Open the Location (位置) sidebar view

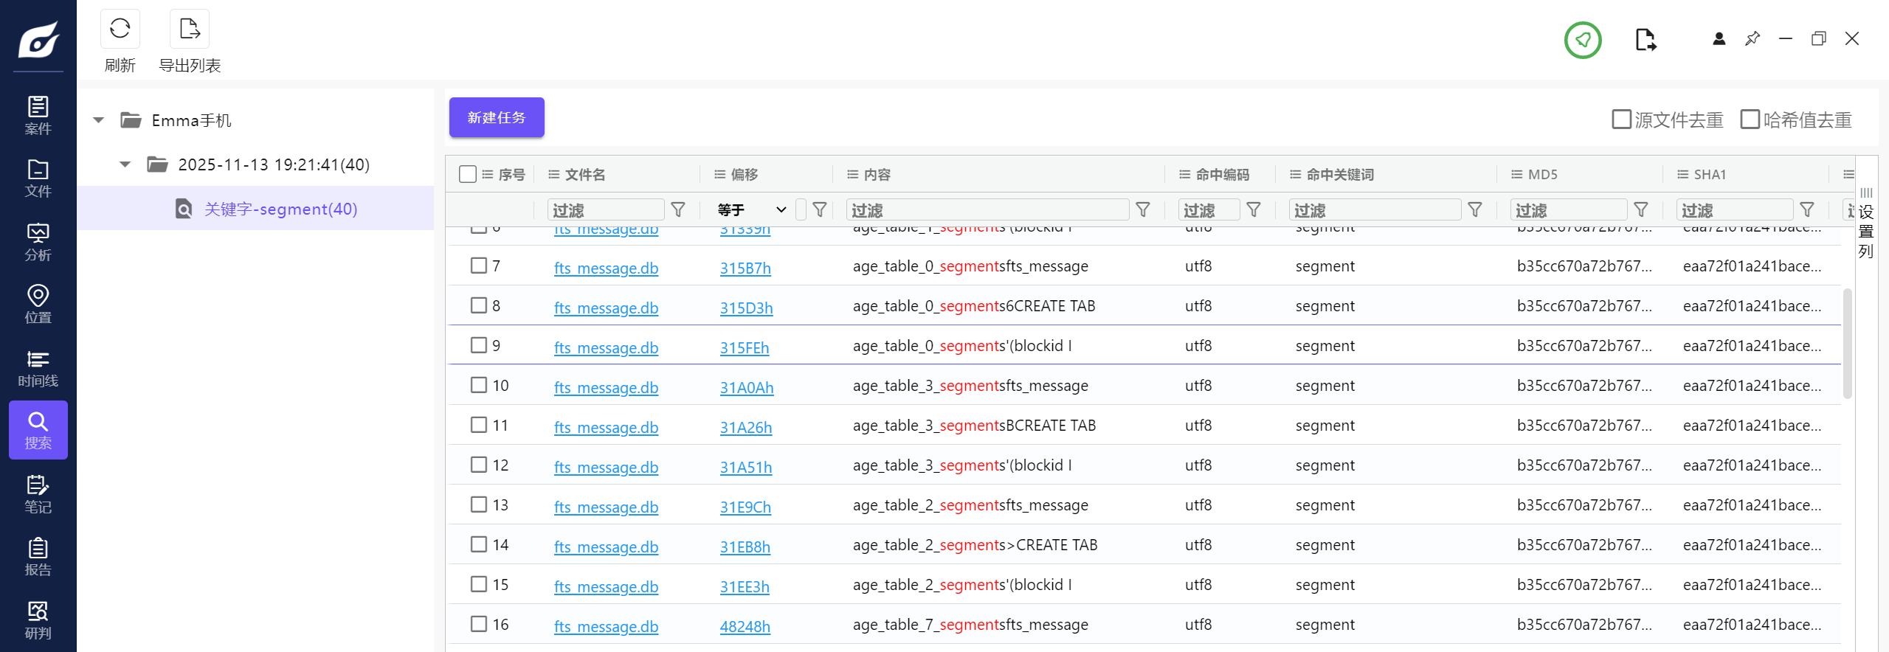[x=38, y=305]
